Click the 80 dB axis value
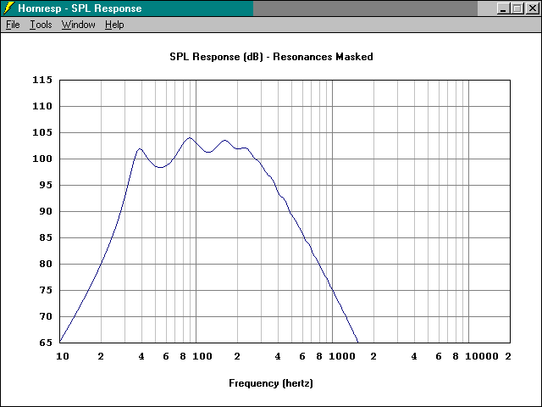The width and height of the screenshot is (542, 407). point(45,264)
